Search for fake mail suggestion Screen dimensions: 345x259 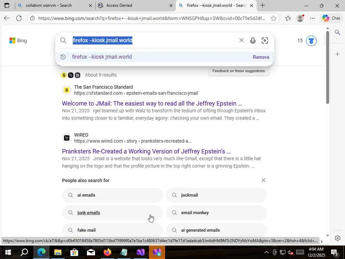[113, 230]
